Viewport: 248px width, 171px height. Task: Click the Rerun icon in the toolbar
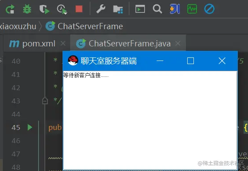[x=10, y=9]
